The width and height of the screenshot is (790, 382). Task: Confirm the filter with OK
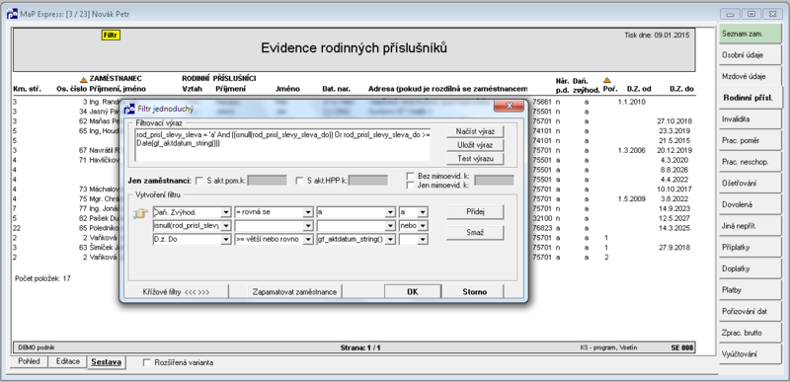pos(413,292)
